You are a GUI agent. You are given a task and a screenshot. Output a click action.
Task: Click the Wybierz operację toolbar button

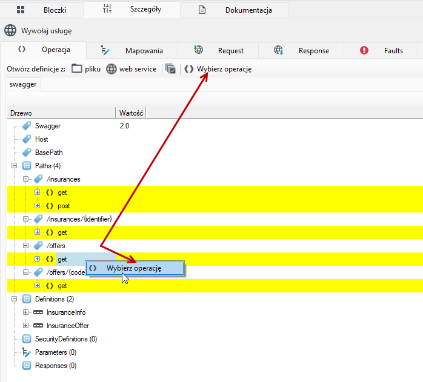tap(218, 69)
